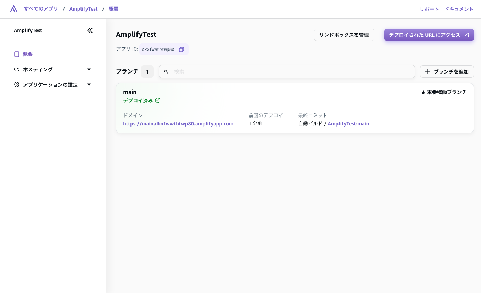Screen dimensions: 481x293
Task: Click the ホスティング cloud icon
Action: point(16,69)
